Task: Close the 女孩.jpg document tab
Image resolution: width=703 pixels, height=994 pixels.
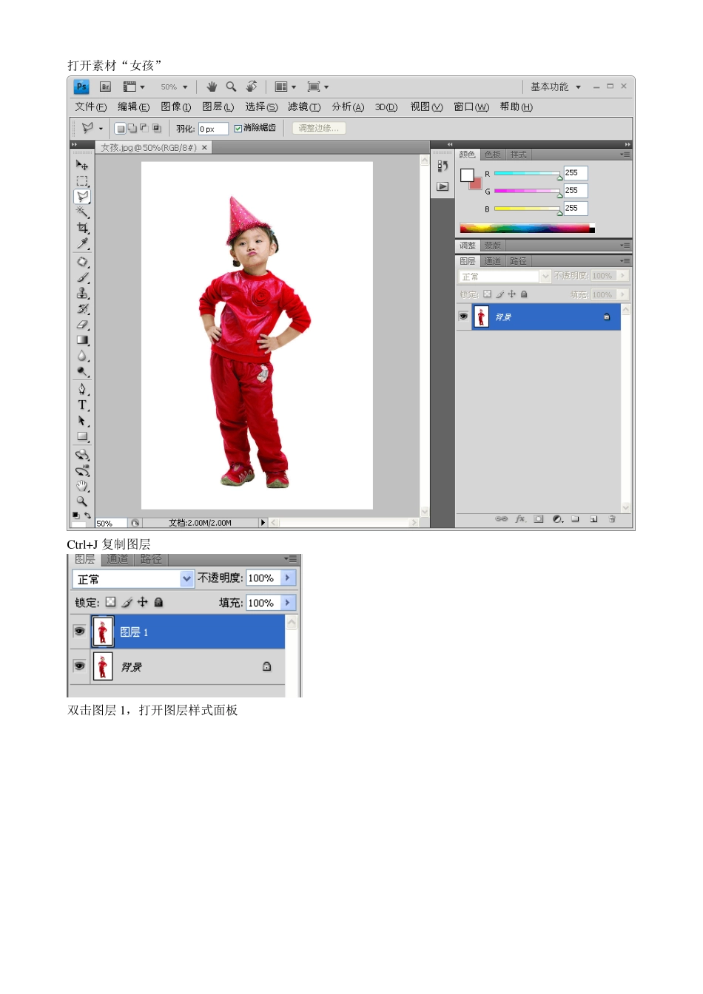Action: (x=205, y=148)
